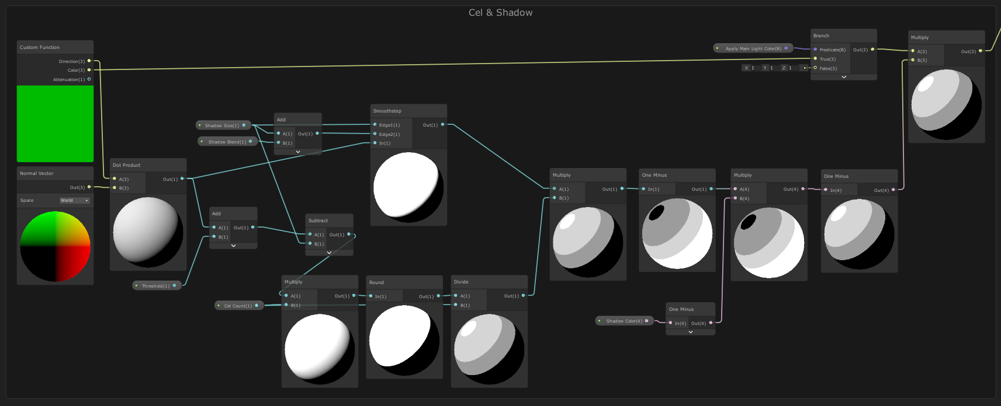Click the Dot Product Out(1) port
This screenshot has width=1001, height=406.
click(182, 178)
